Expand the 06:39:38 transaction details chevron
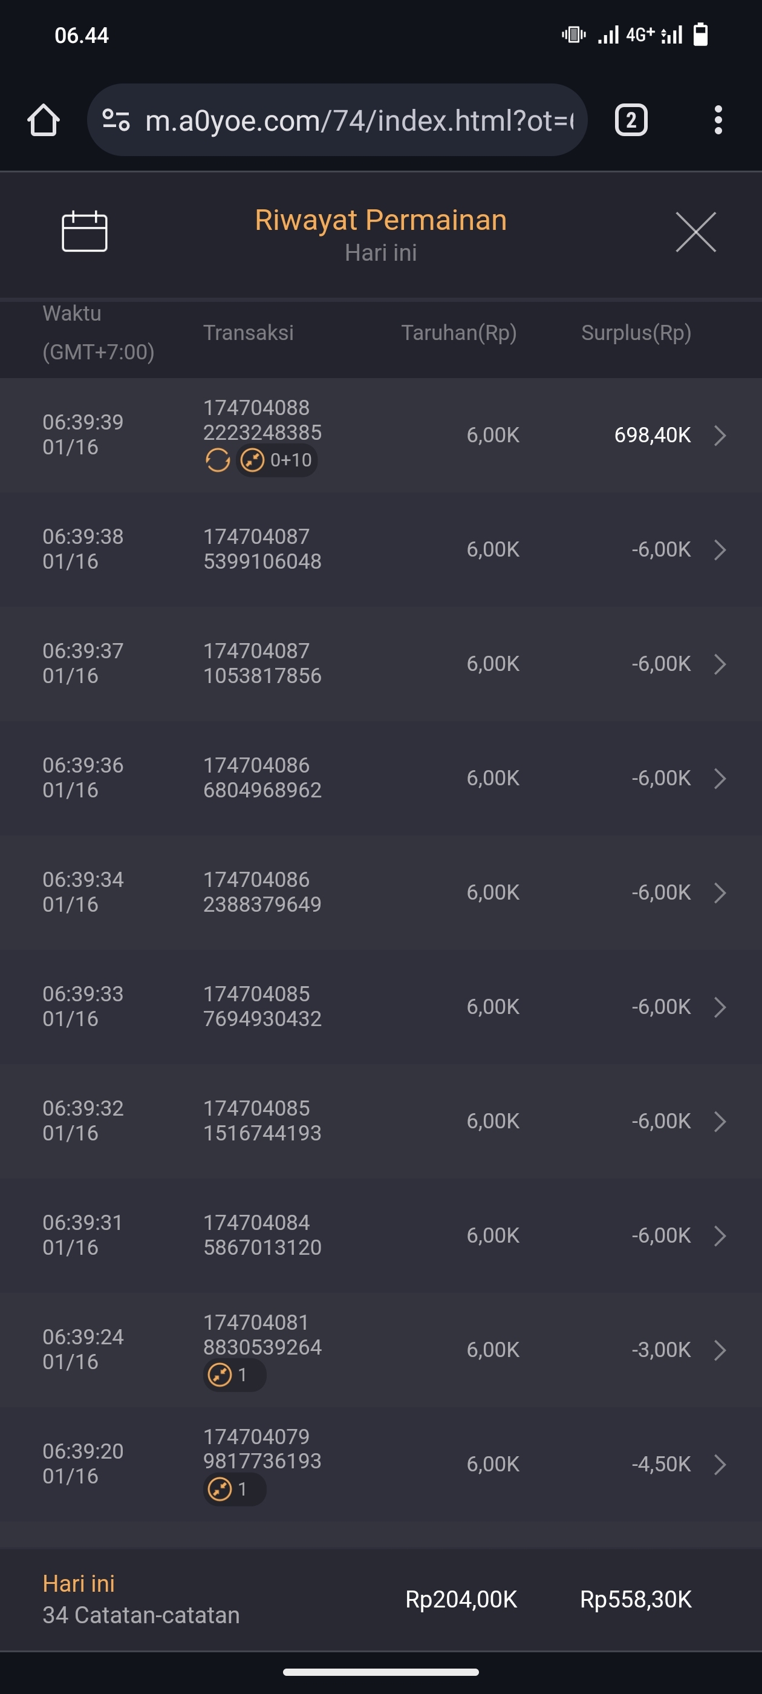 [720, 550]
